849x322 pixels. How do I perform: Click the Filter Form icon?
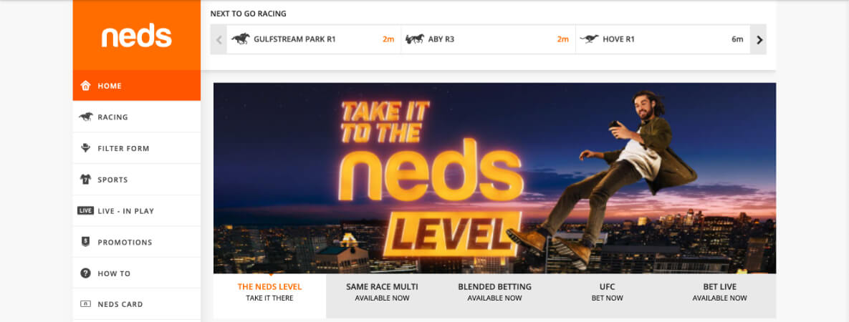(x=85, y=147)
